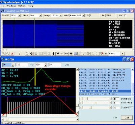Toggle the ALC checkbox
The width and height of the screenshot is (135, 125).
click(125, 16)
